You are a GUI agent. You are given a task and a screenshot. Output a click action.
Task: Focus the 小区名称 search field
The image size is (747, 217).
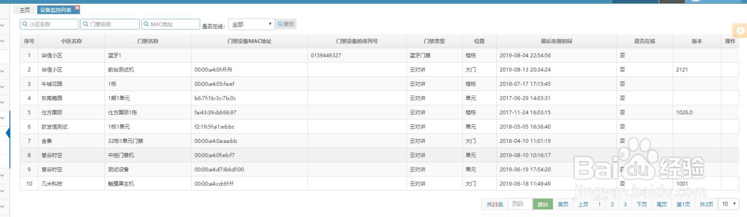[x=49, y=24]
